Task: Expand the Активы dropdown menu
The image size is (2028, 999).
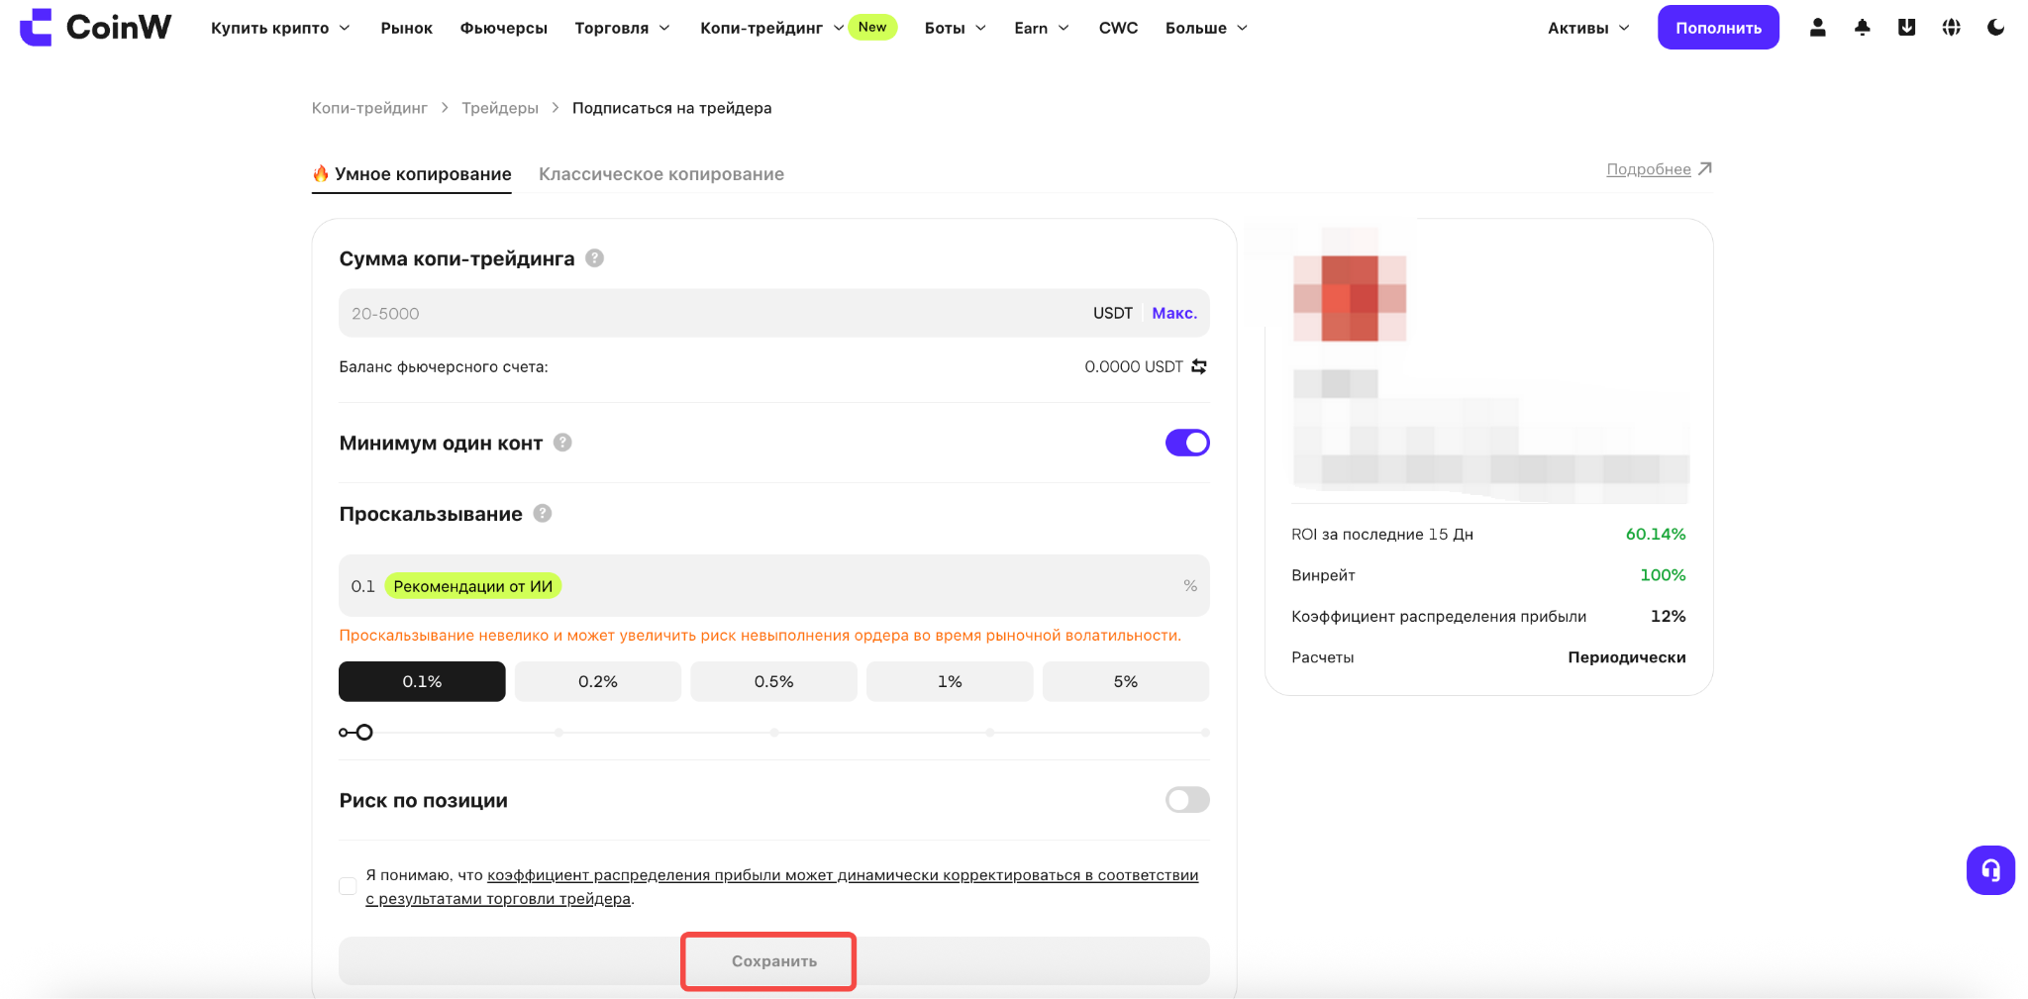Action: coord(1588,28)
